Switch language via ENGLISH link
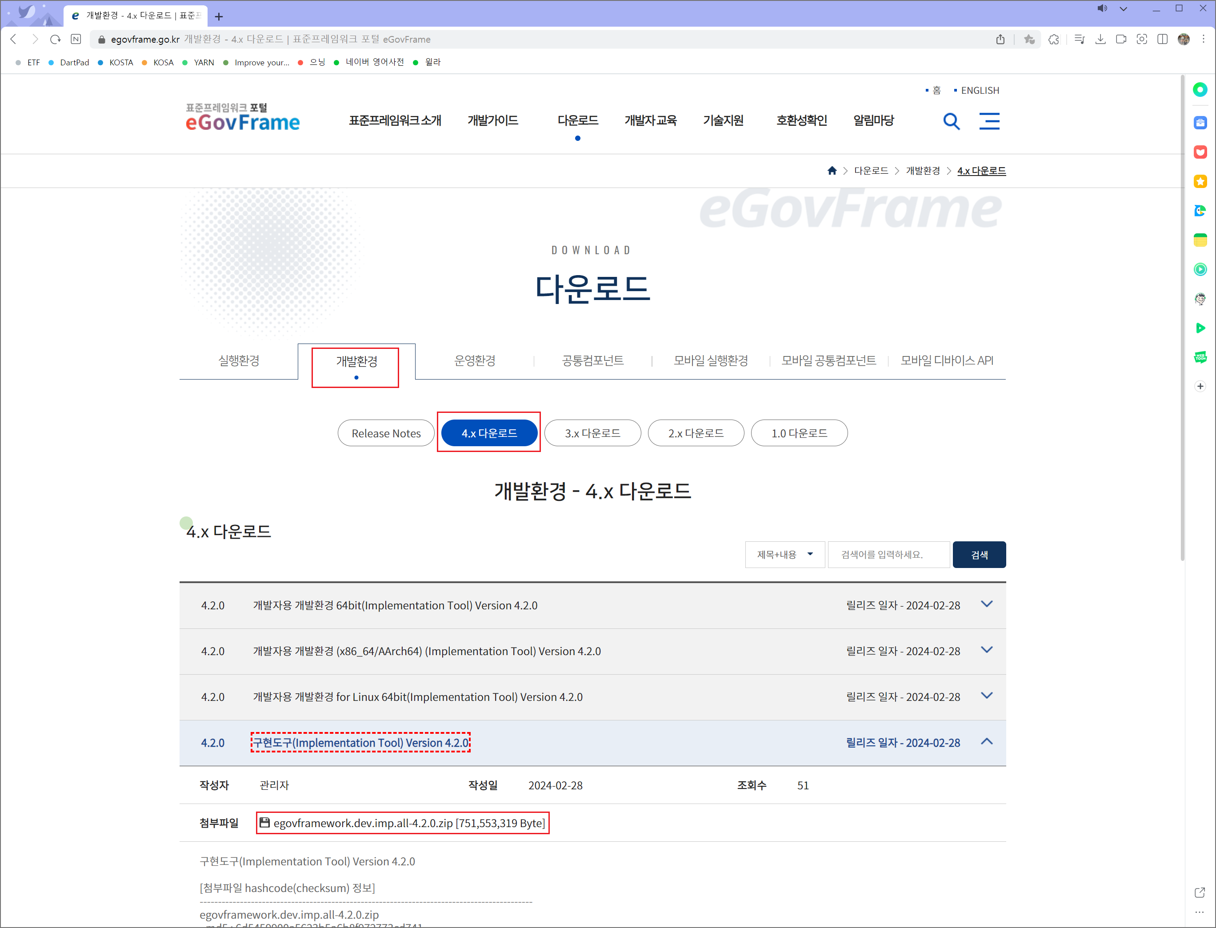This screenshot has height=928, width=1216. [x=979, y=91]
